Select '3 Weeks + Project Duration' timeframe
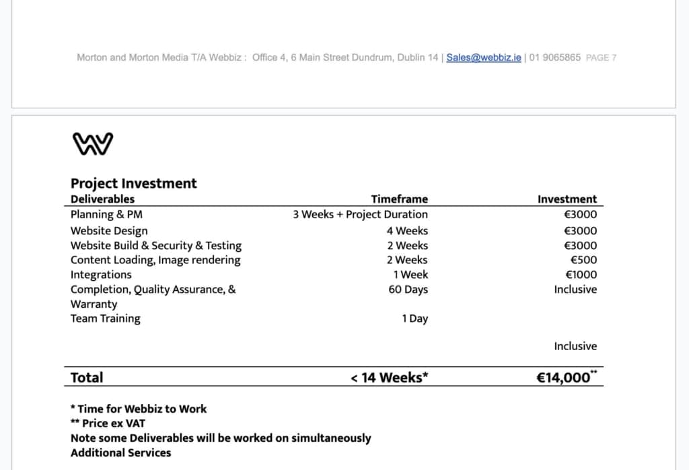The image size is (689, 470). click(x=361, y=215)
